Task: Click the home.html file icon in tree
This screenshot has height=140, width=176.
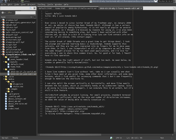Action: pyautogui.click(x=9, y=67)
